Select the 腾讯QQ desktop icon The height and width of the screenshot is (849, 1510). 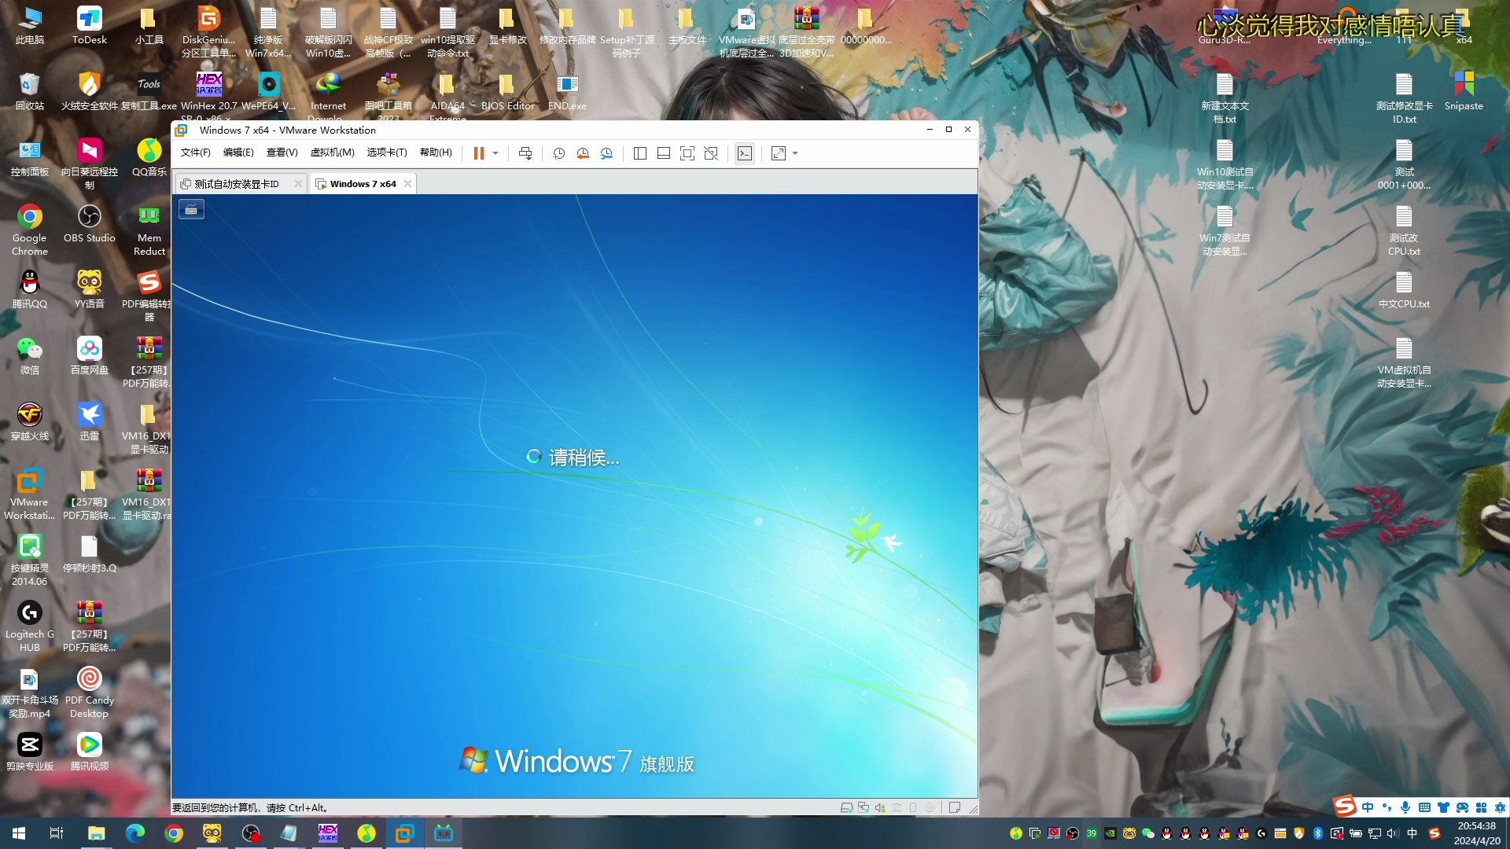pos(30,290)
